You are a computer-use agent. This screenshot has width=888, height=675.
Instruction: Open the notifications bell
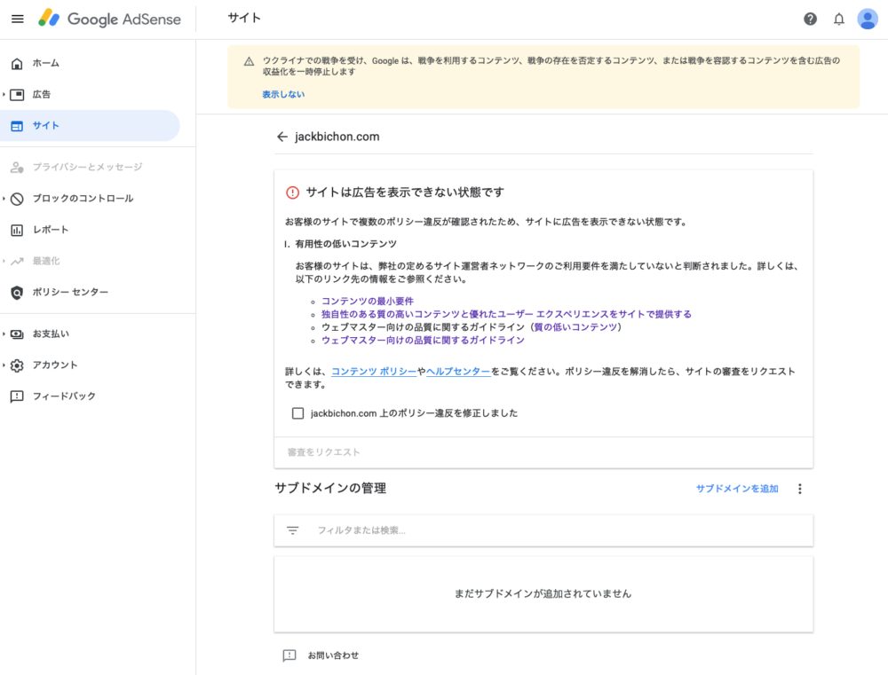(x=839, y=20)
